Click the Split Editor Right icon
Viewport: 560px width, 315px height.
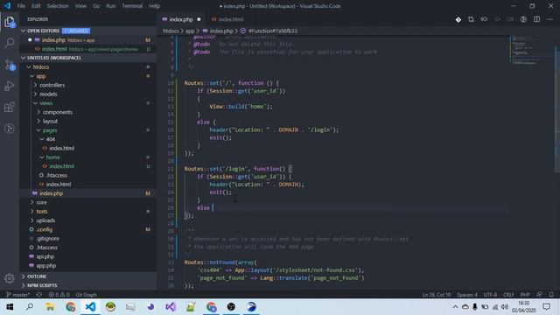[536, 19]
